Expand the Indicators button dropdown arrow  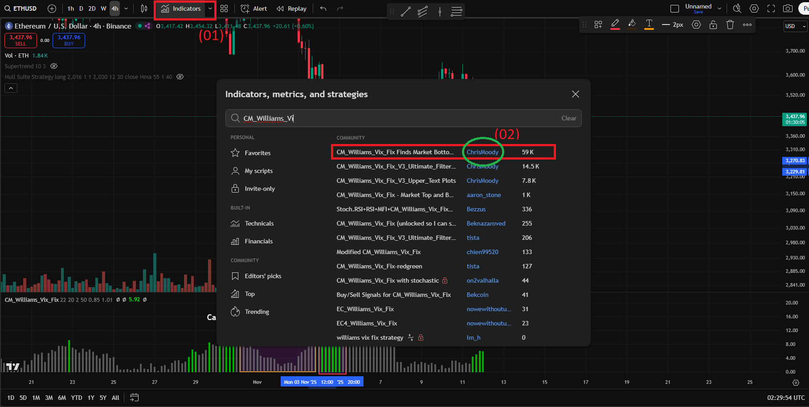210,8
